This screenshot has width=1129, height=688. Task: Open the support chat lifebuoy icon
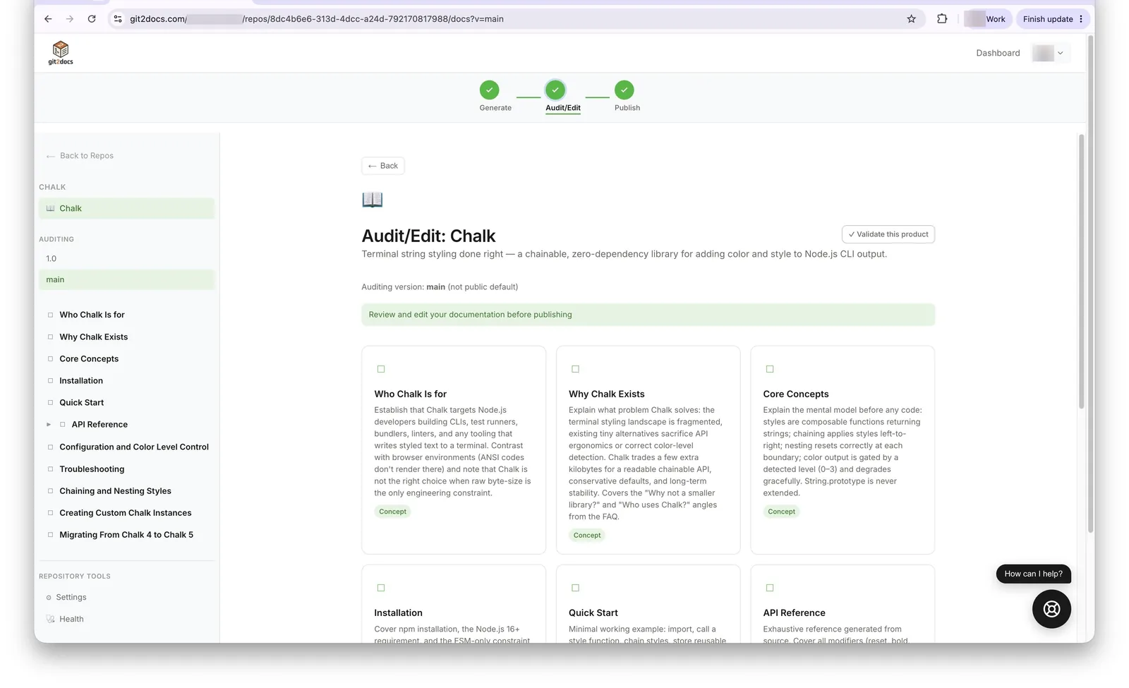click(x=1051, y=609)
